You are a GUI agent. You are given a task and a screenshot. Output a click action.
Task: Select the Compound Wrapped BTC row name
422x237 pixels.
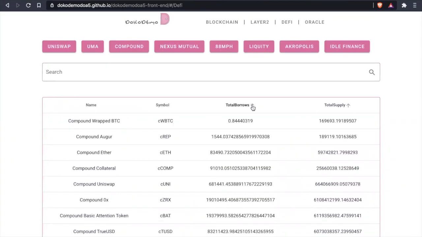tap(94, 121)
